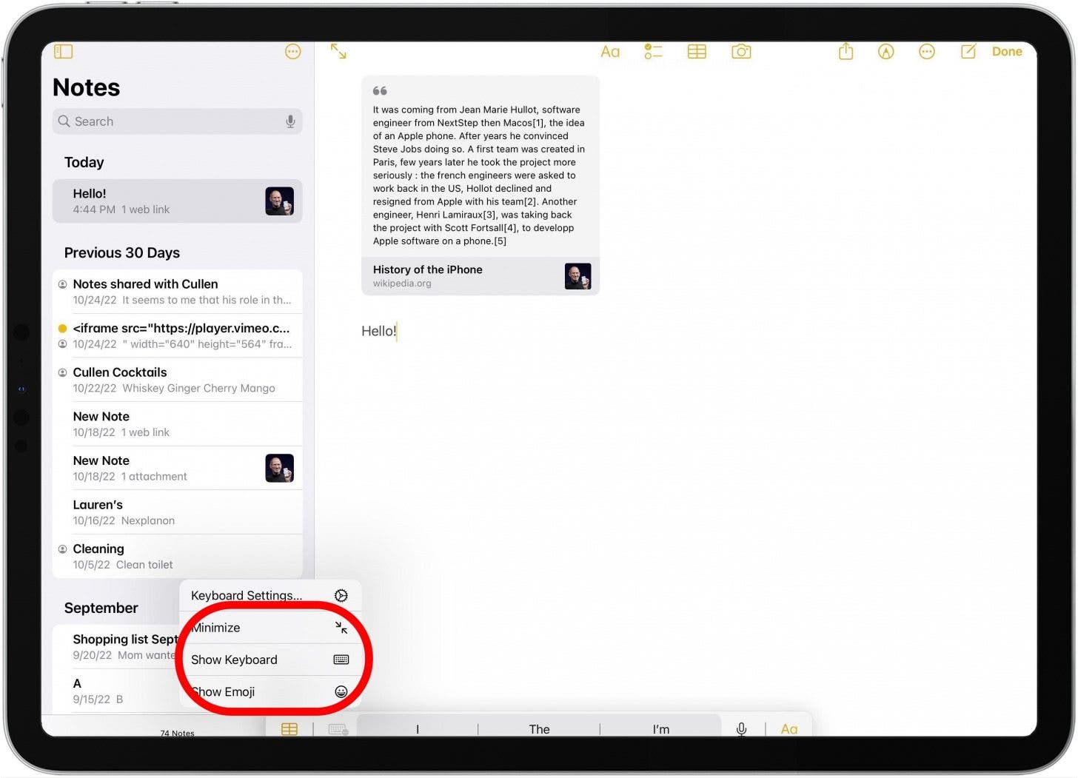The width and height of the screenshot is (1078, 778).
Task: Share the current note
Action: pyautogui.click(x=846, y=51)
